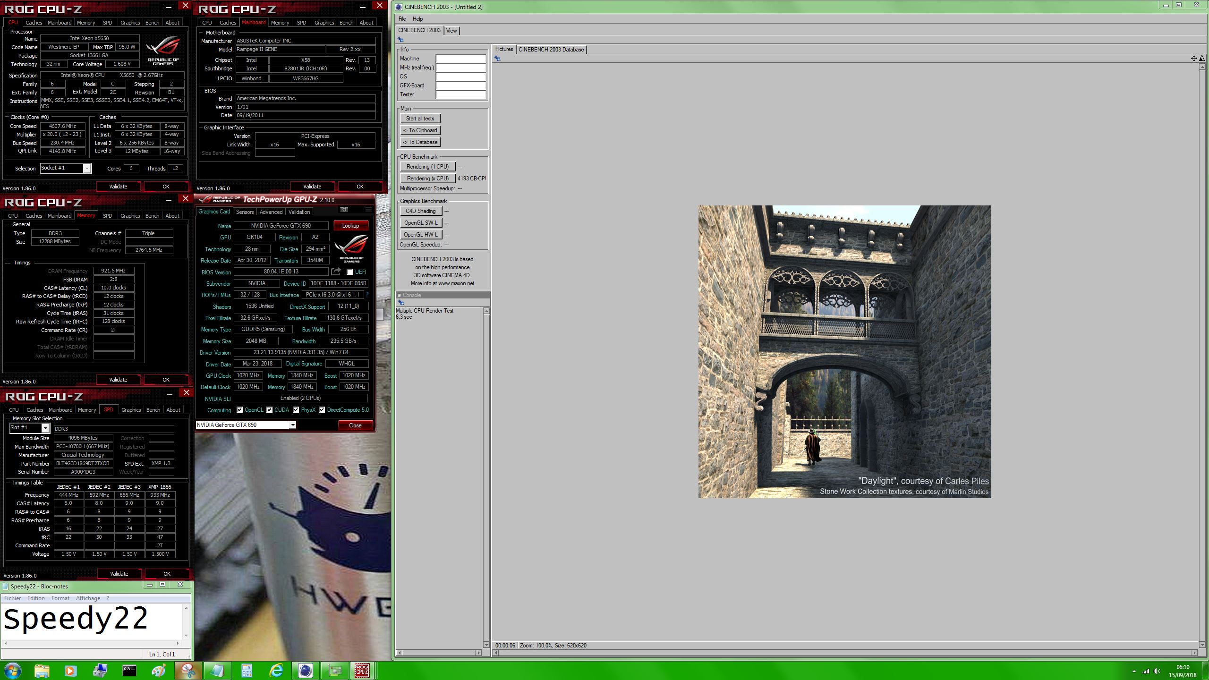Open Calculator from the taskbar
1209x680 pixels.
[x=247, y=671]
